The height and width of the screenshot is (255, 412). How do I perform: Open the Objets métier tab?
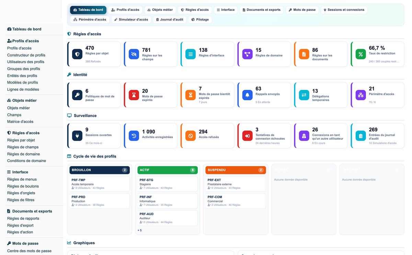pos(160,10)
